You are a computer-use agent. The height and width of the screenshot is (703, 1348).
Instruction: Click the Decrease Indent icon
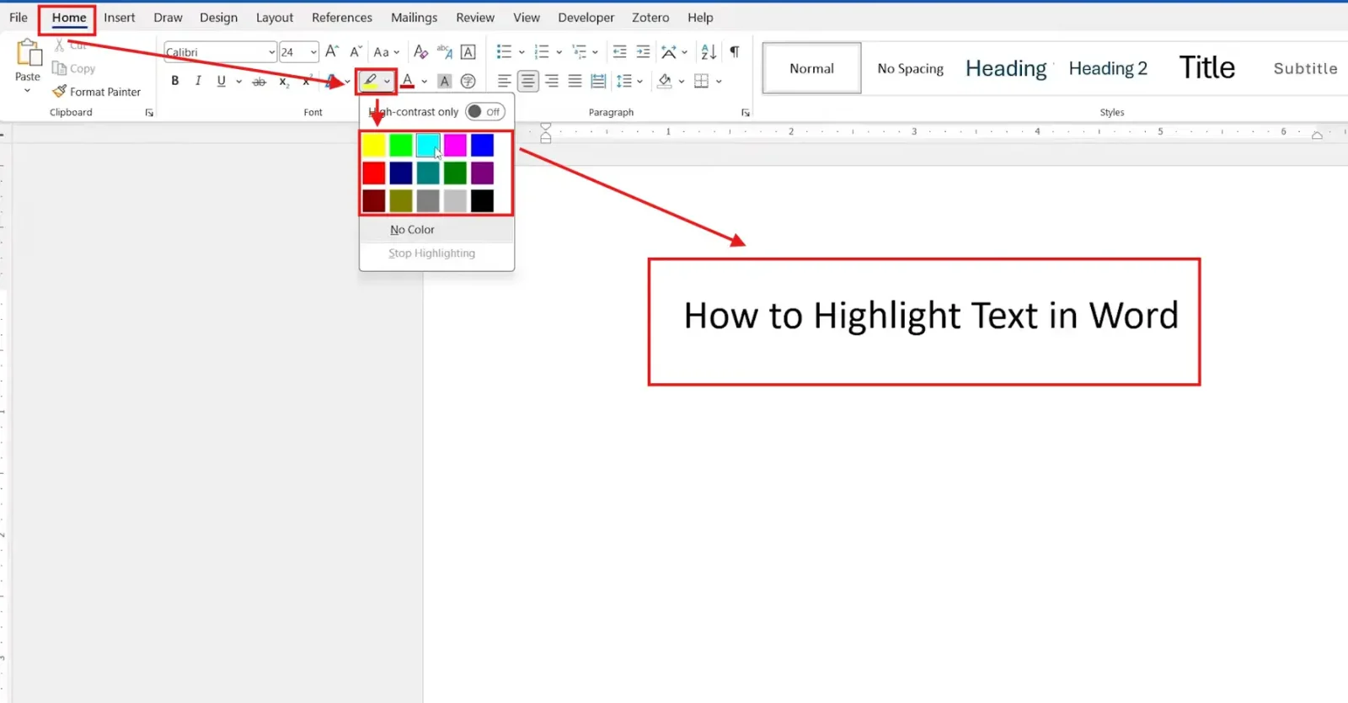coord(619,51)
